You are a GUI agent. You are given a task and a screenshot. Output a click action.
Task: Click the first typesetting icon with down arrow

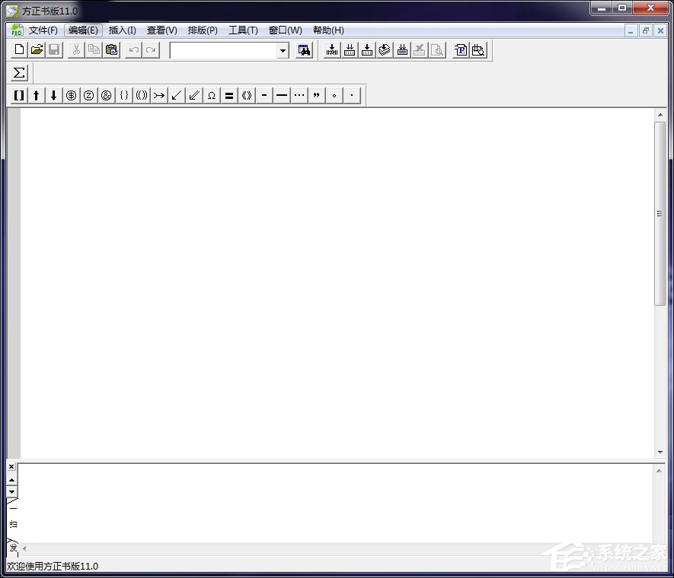coord(332,50)
